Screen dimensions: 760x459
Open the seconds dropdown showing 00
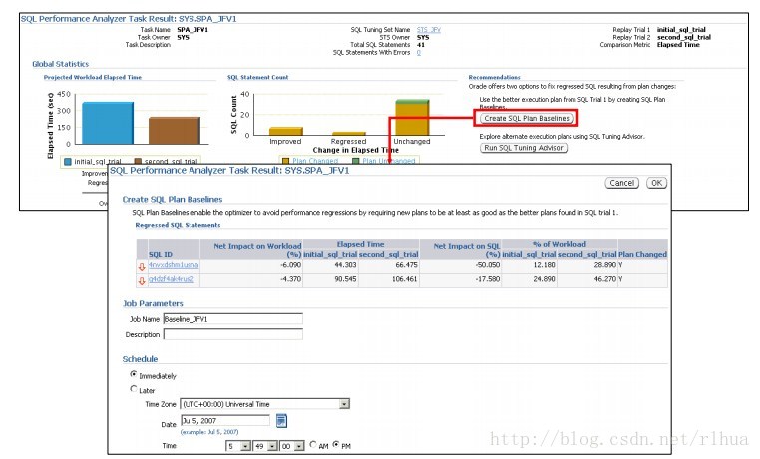click(299, 446)
